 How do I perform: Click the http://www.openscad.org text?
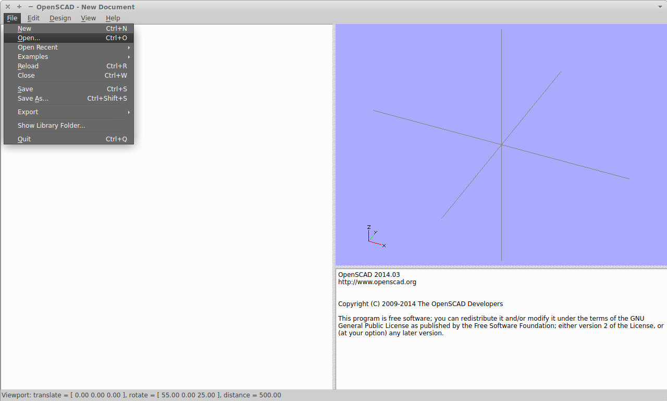377,282
